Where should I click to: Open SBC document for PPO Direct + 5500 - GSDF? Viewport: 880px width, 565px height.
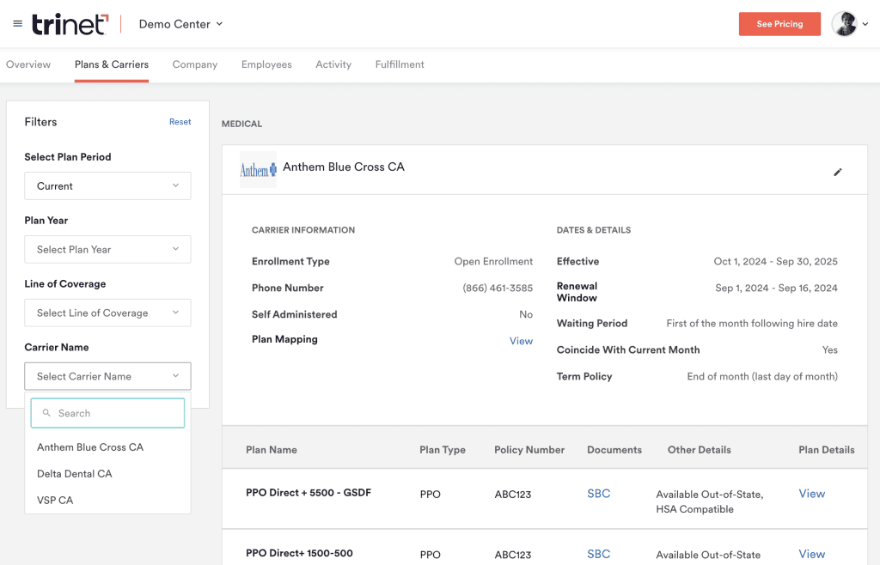tap(598, 493)
